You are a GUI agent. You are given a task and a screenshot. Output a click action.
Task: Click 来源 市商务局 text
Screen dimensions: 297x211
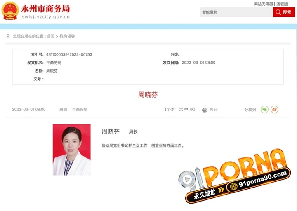coord(73,109)
